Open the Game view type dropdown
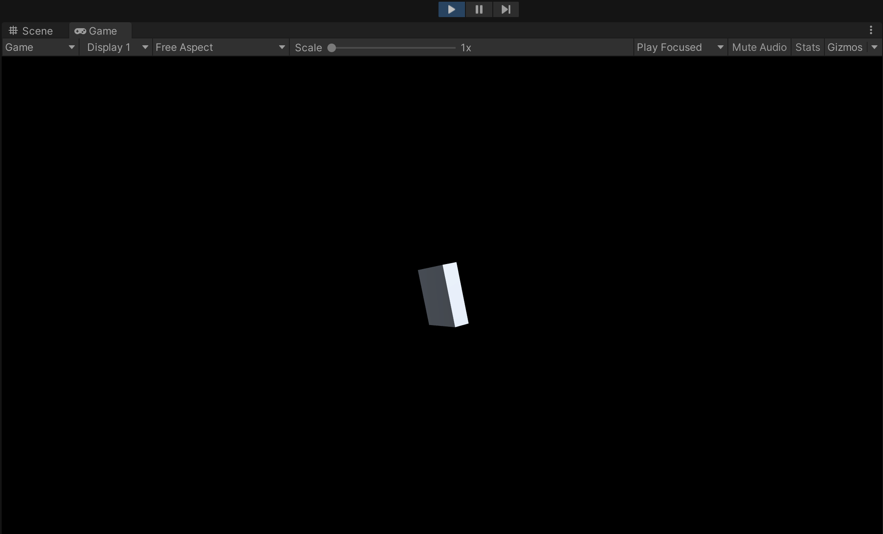This screenshot has height=534, width=883. [40, 47]
